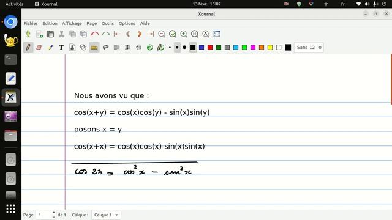Jump to last page icon
The image size is (392, 220).
(150, 34)
